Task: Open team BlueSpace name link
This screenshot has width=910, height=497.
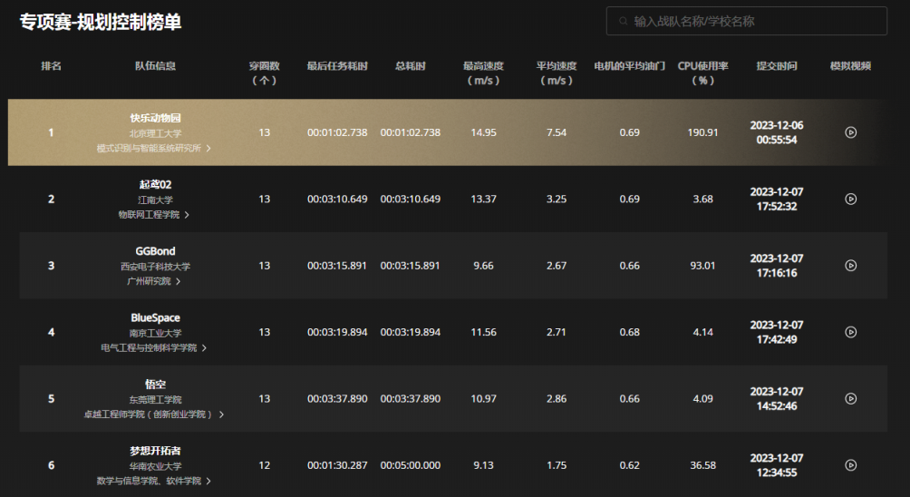Action: [x=155, y=318]
